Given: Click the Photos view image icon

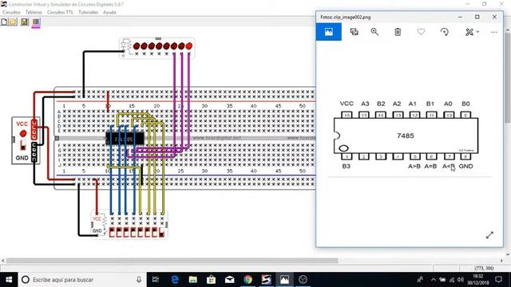Looking at the screenshot, I should coord(329,32).
